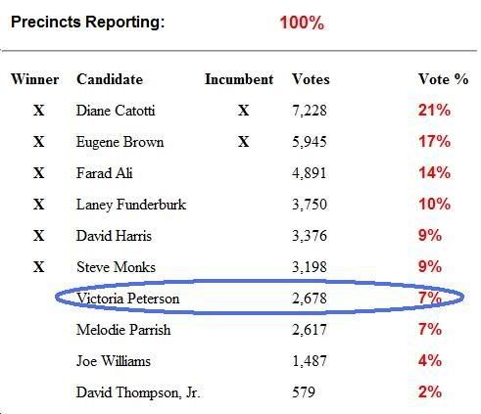Image resolution: width=481 pixels, height=414 pixels.
Task: Select candidate David Thompson, Jr.
Action: pyautogui.click(x=138, y=392)
